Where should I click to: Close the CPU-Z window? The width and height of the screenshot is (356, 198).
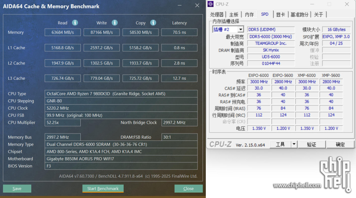pos(347,4)
